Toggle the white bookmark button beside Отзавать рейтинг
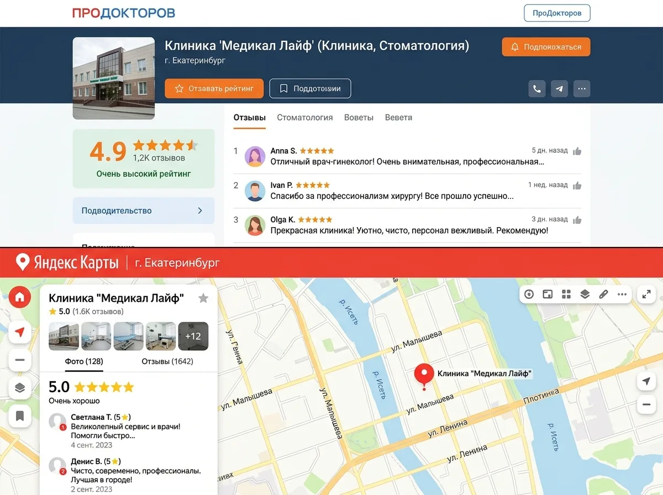 pos(310,88)
